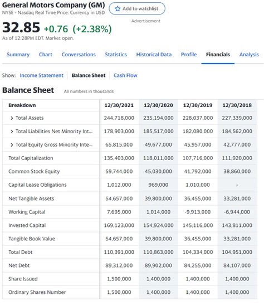
Task: Expand the Total Assets row
Action: (12, 118)
